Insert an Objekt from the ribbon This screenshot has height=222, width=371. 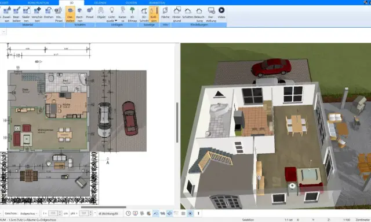(101, 13)
